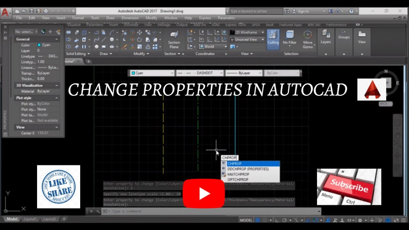Open the Groups ribbon panel
409x230 pixels.
point(344,42)
